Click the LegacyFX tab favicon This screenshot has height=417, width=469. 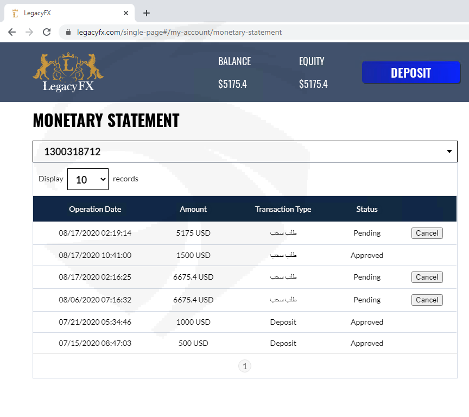[15, 13]
